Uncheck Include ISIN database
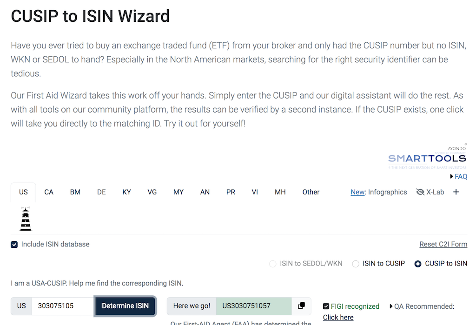The image size is (476, 325). [x=14, y=244]
